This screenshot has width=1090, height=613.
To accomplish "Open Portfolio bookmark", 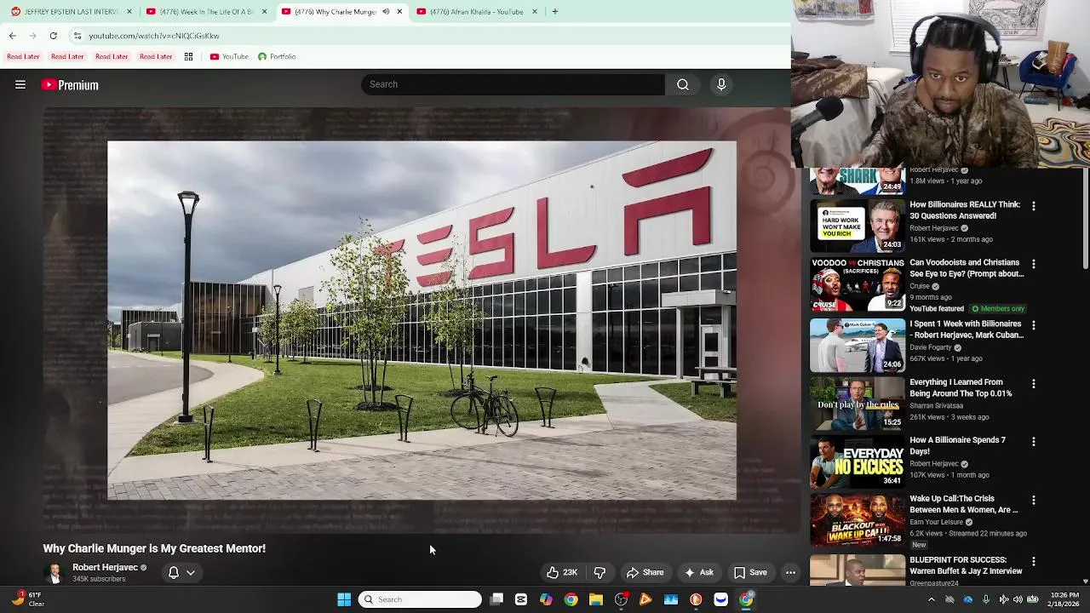I will 277,56.
